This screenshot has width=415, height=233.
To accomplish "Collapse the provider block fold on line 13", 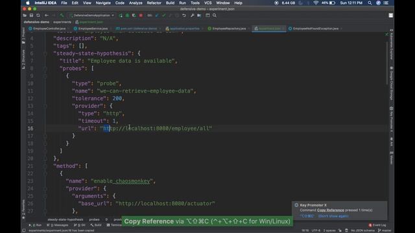I will (45, 106).
